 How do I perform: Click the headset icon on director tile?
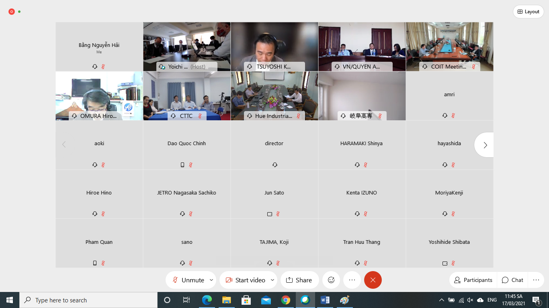274,165
